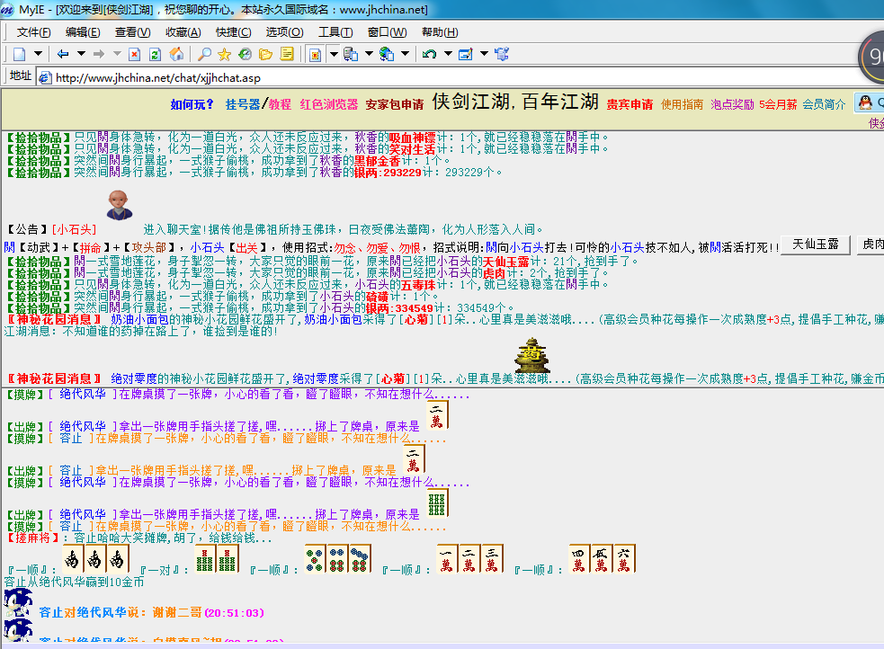This screenshot has width=884, height=649.
Task: Expand the window edit icon dropdown arrow
Action: pos(484,54)
